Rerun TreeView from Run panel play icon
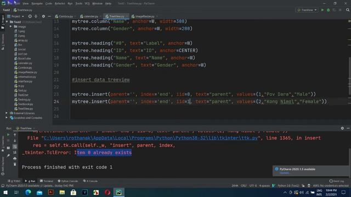 8,135
